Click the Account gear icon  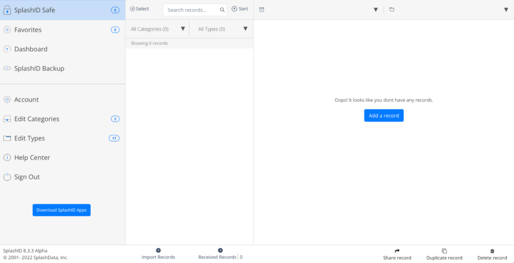(x=7, y=100)
